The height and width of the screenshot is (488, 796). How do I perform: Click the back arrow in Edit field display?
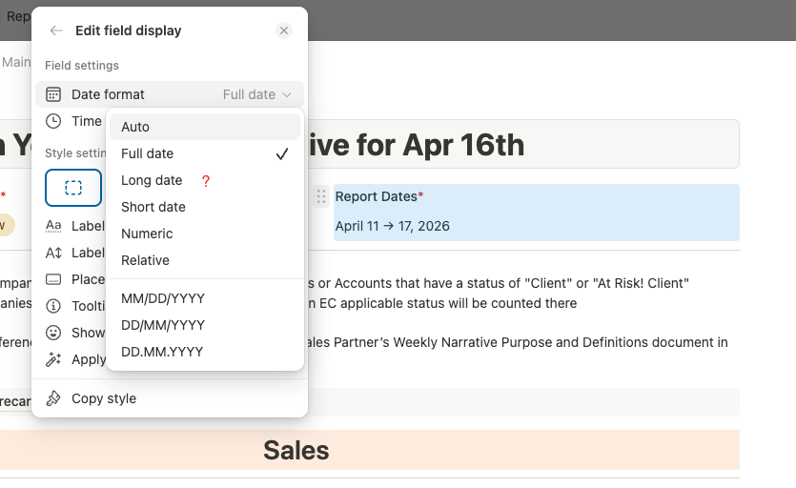[x=56, y=30]
